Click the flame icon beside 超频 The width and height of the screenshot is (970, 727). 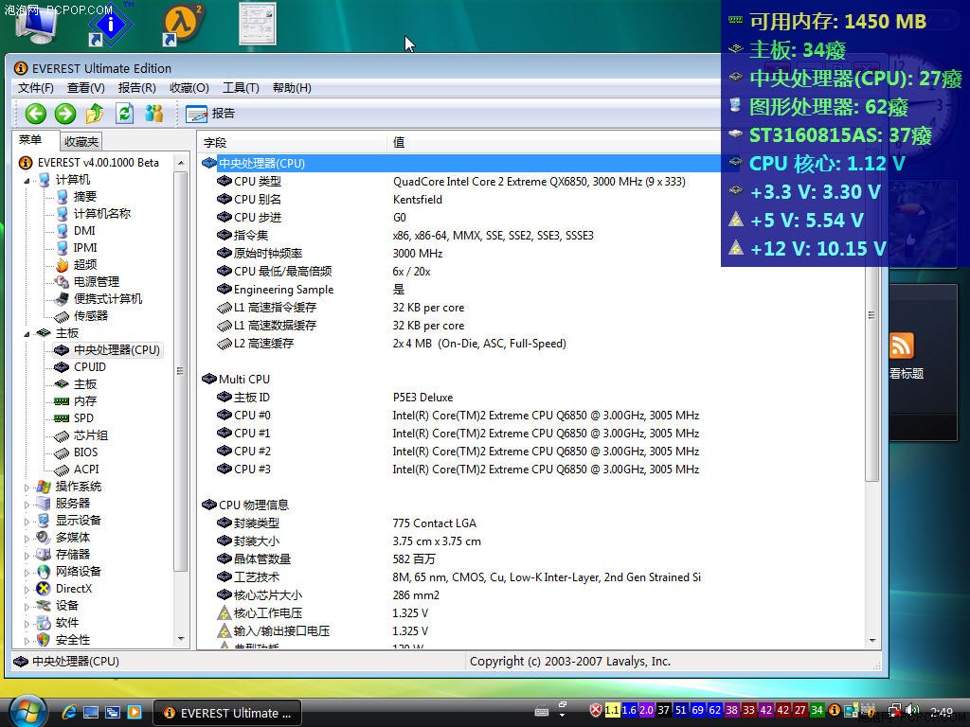click(62, 265)
